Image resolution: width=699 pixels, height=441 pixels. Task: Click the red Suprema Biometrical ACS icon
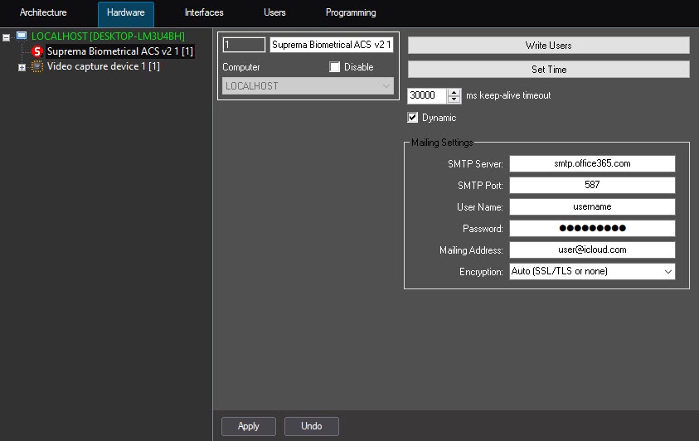(36, 51)
